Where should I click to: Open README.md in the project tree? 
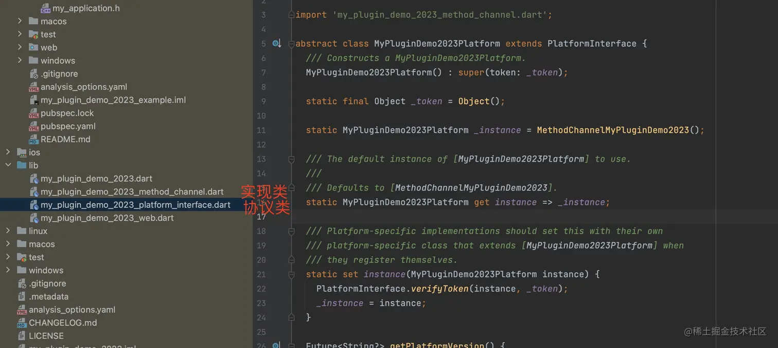click(65, 139)
